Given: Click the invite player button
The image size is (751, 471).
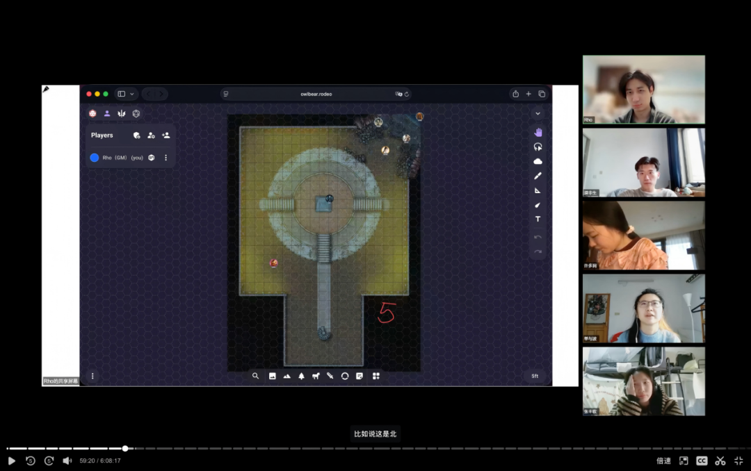Looking at the screenshot, I should coord(165,135).
